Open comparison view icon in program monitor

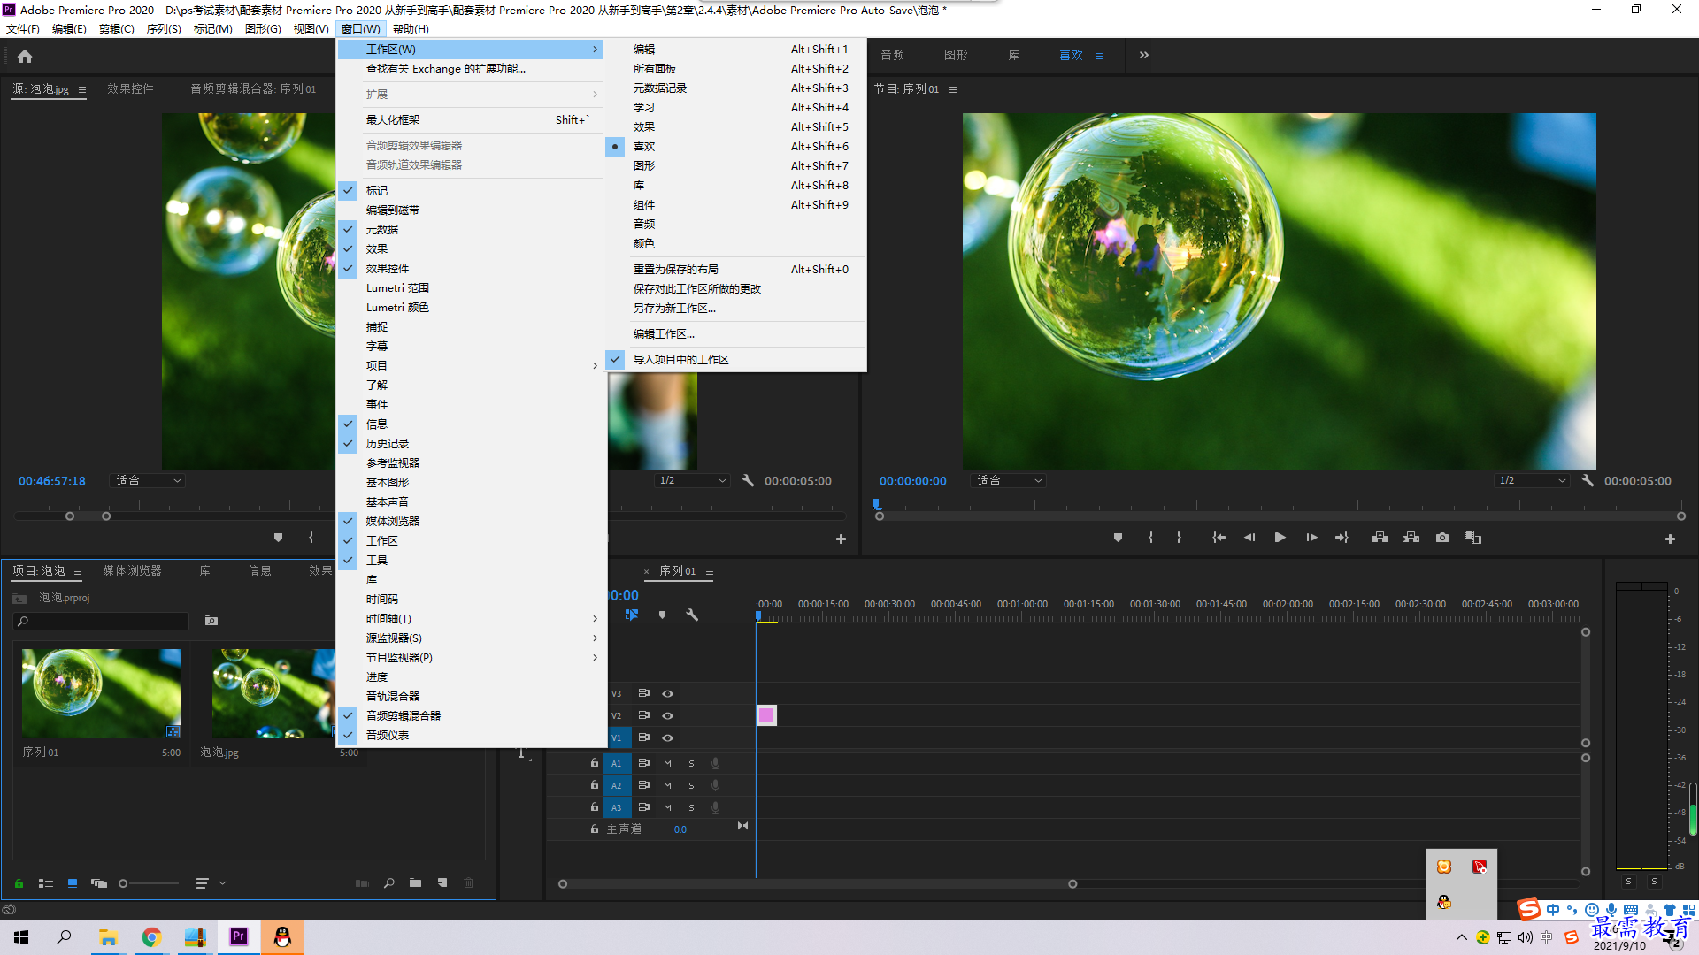coord(1472,538)
